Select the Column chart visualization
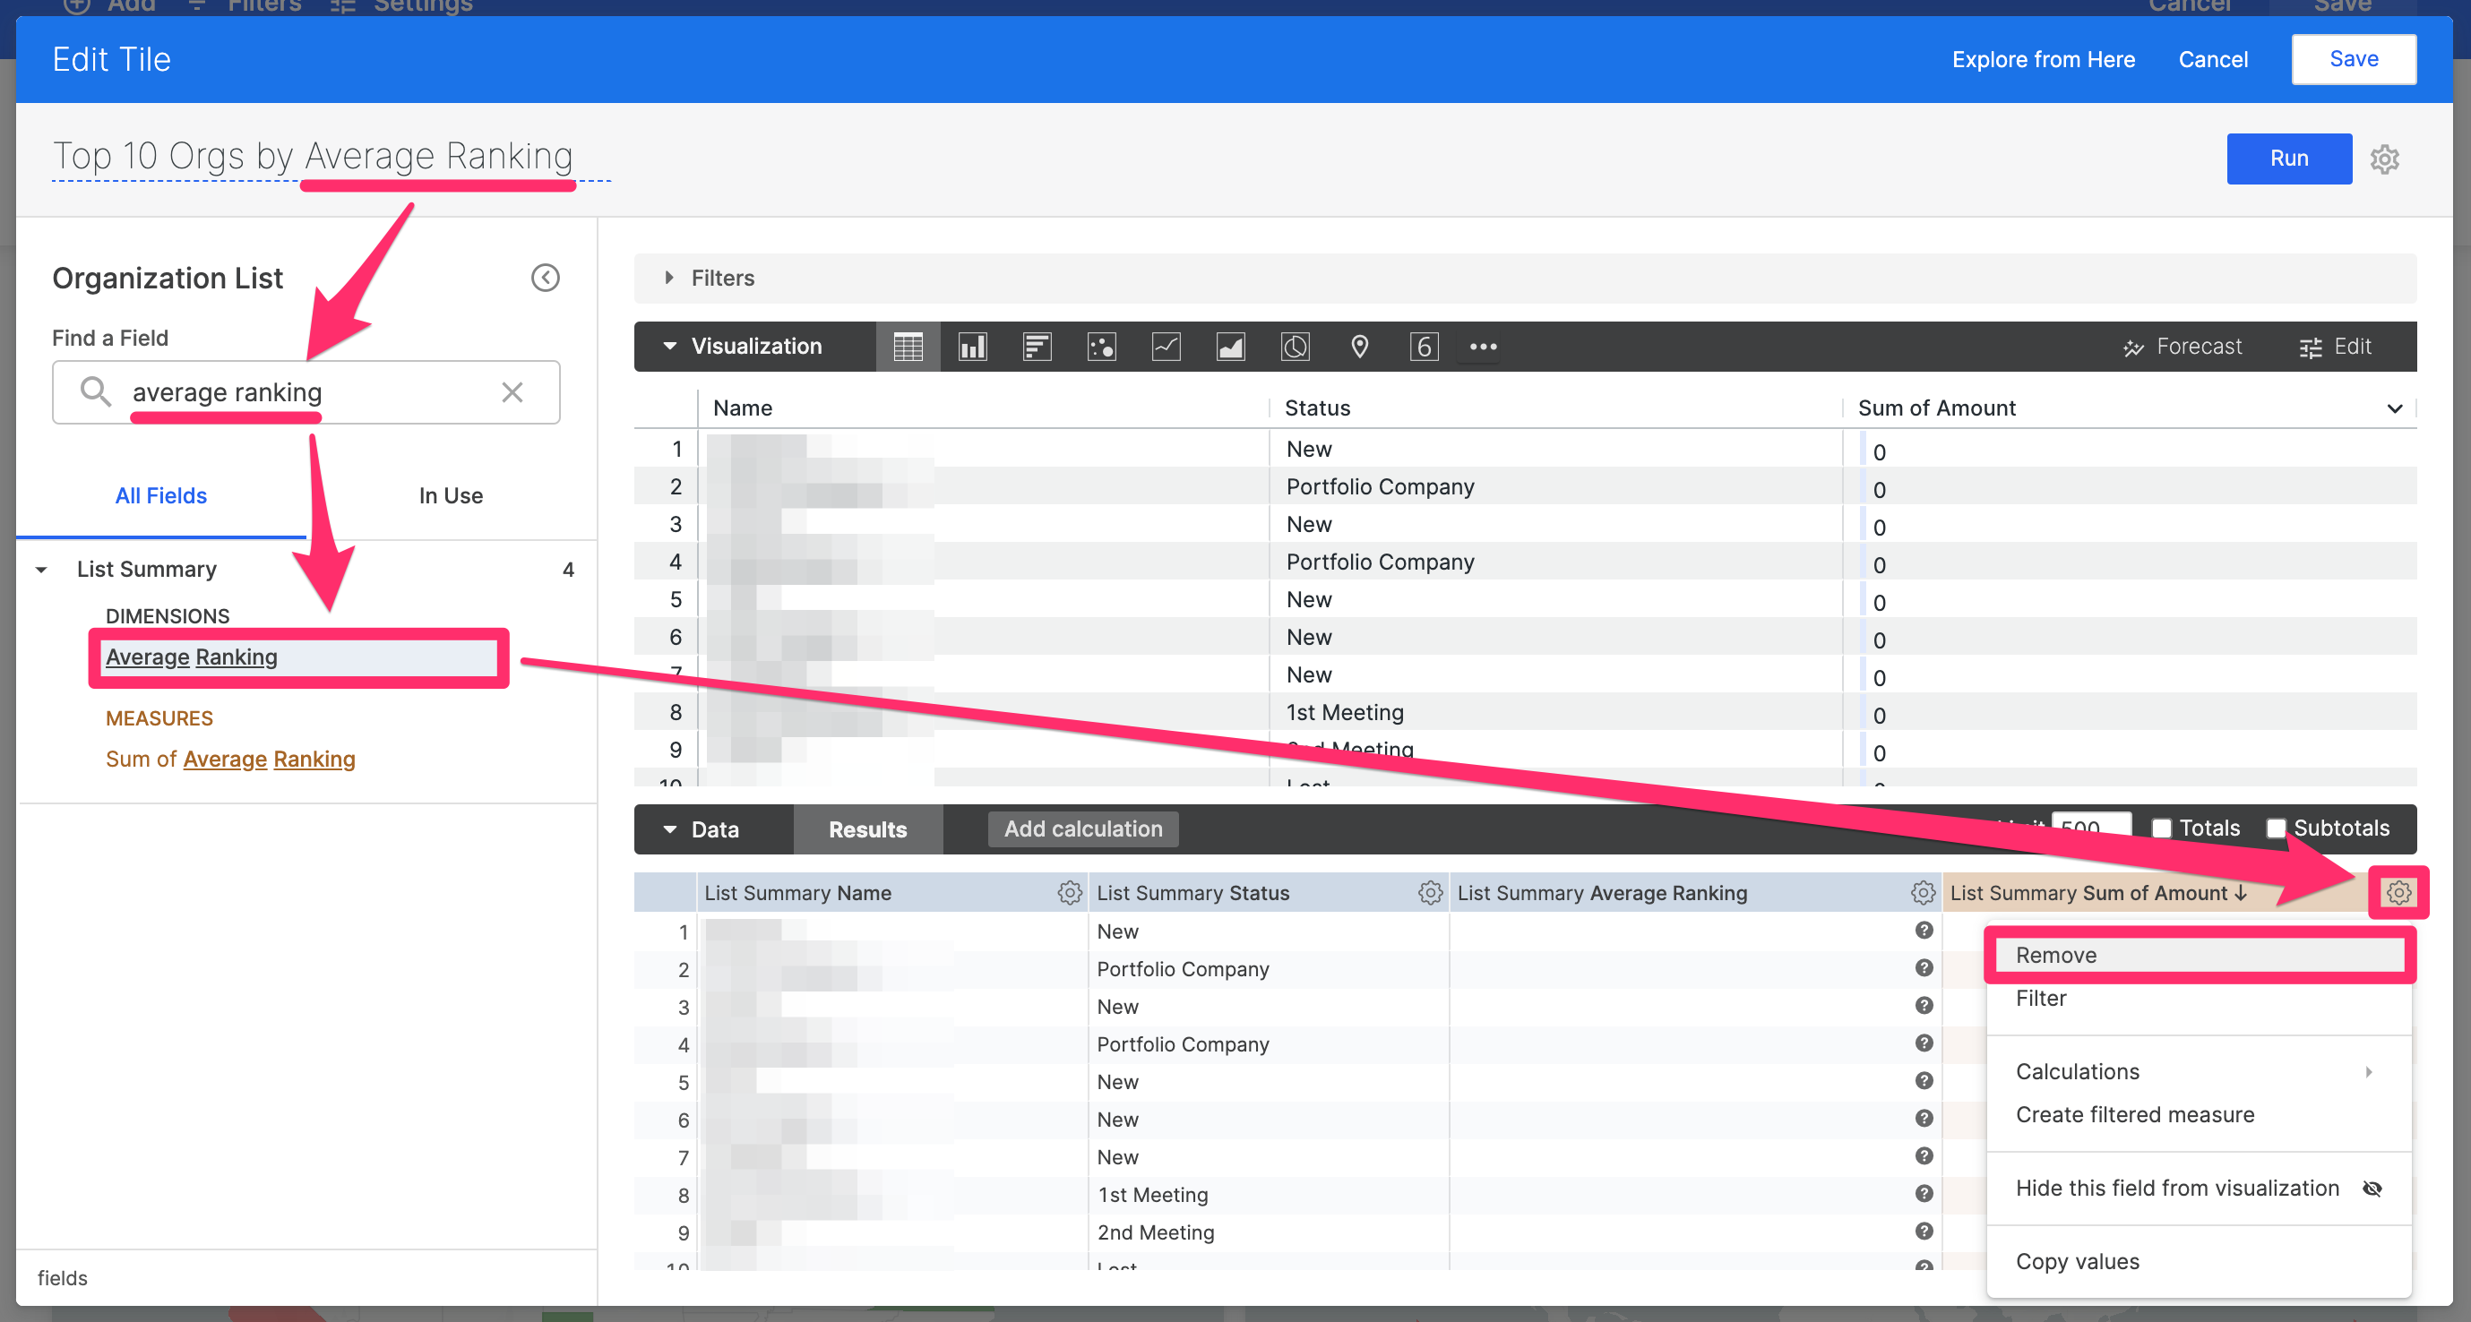Image resolution: width=2471 pixels, height=1322 pixels. (x=973, y=346)
